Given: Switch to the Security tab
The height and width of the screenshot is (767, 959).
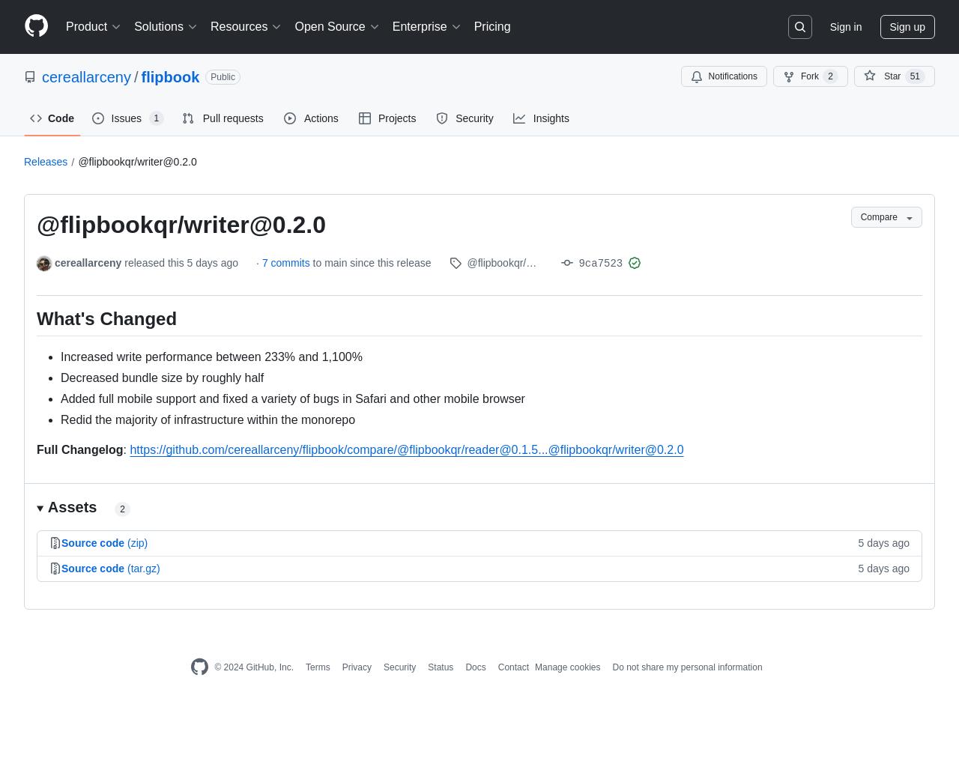Looking at the screenshot, I should point(465,118).
